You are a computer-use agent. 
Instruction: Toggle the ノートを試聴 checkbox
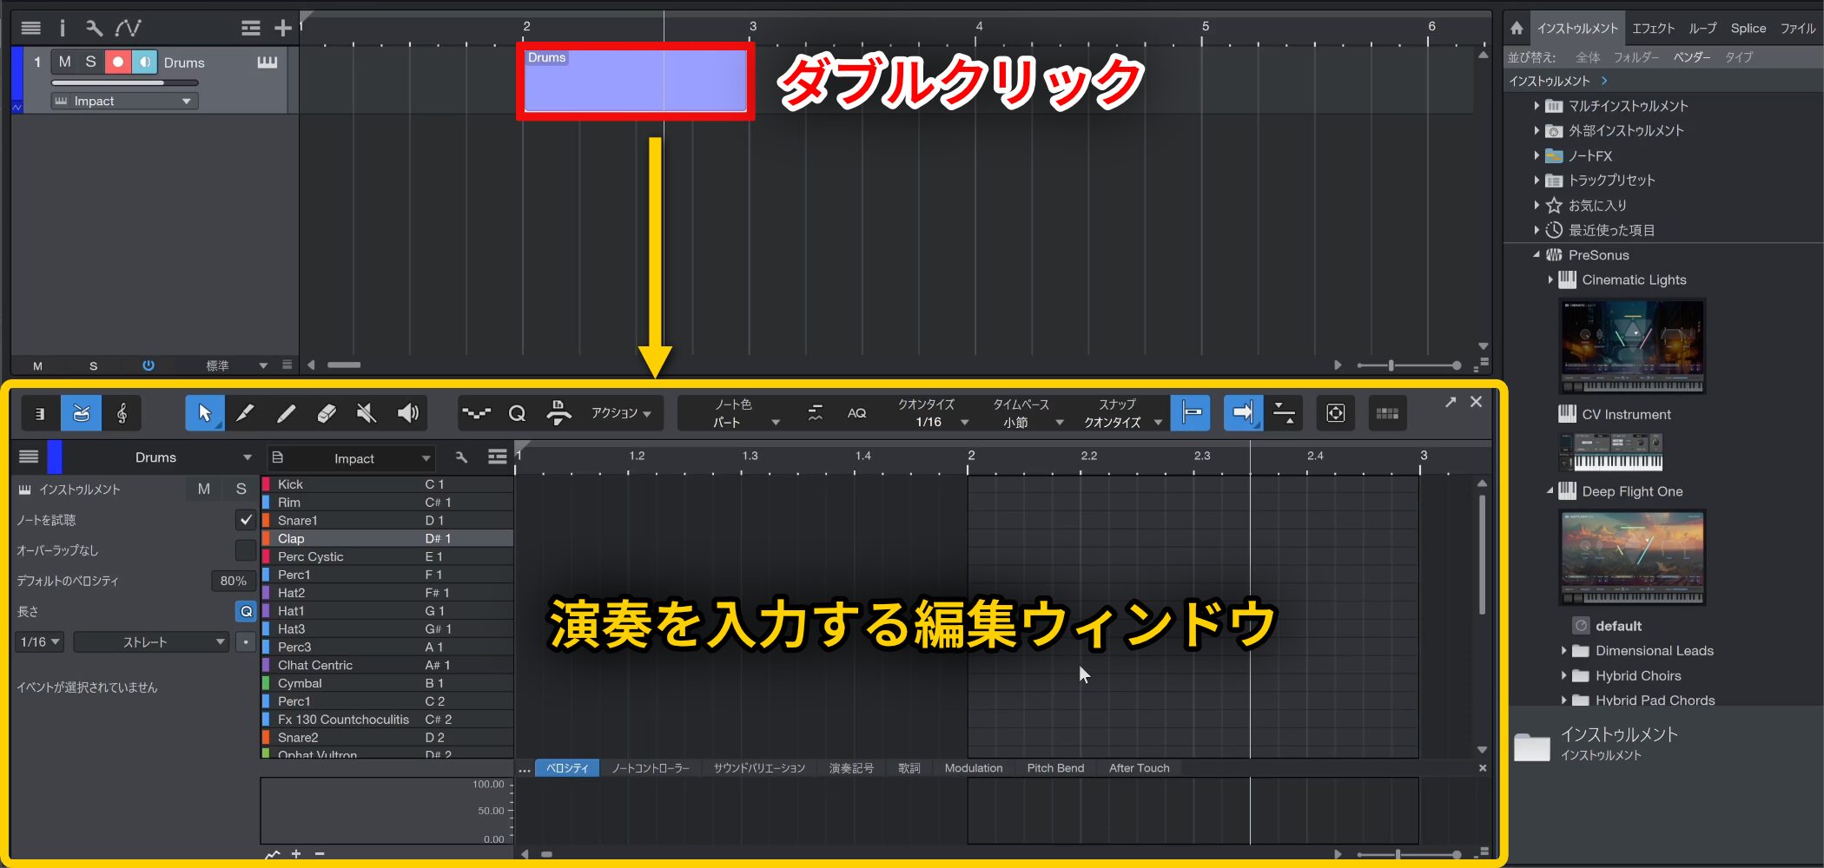click(246, 520)
